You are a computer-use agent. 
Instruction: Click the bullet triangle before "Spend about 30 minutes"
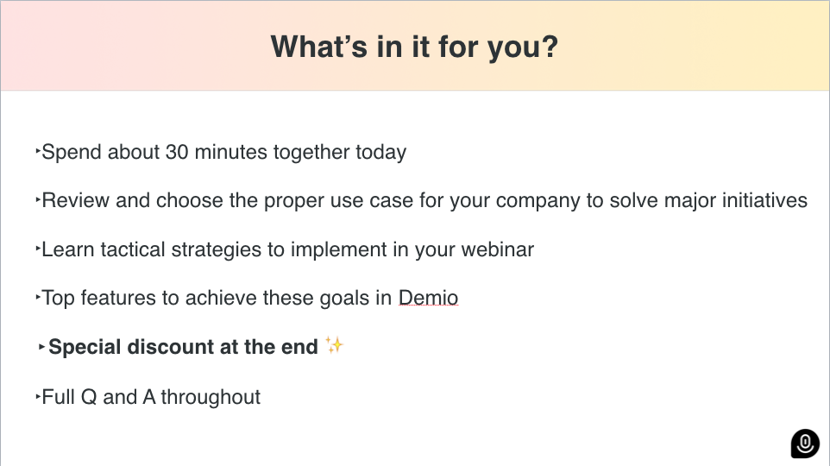point(38,152)
